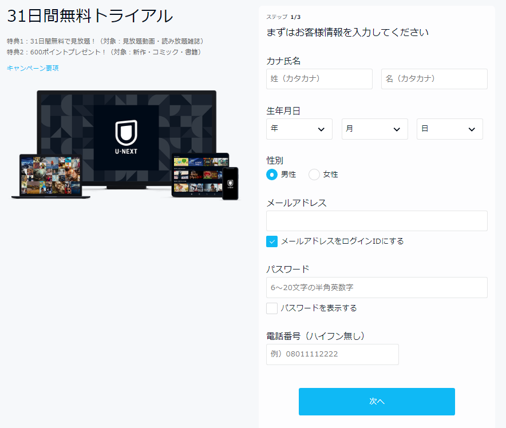Click the smartphone device thumbnail

230,183
